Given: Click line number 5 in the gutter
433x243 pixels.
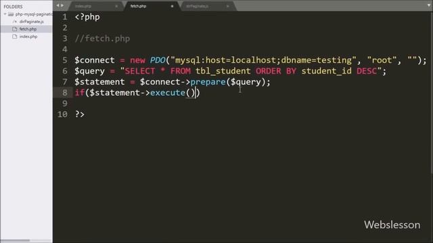Looking at the screenshot, I should [x=65, y=60].
